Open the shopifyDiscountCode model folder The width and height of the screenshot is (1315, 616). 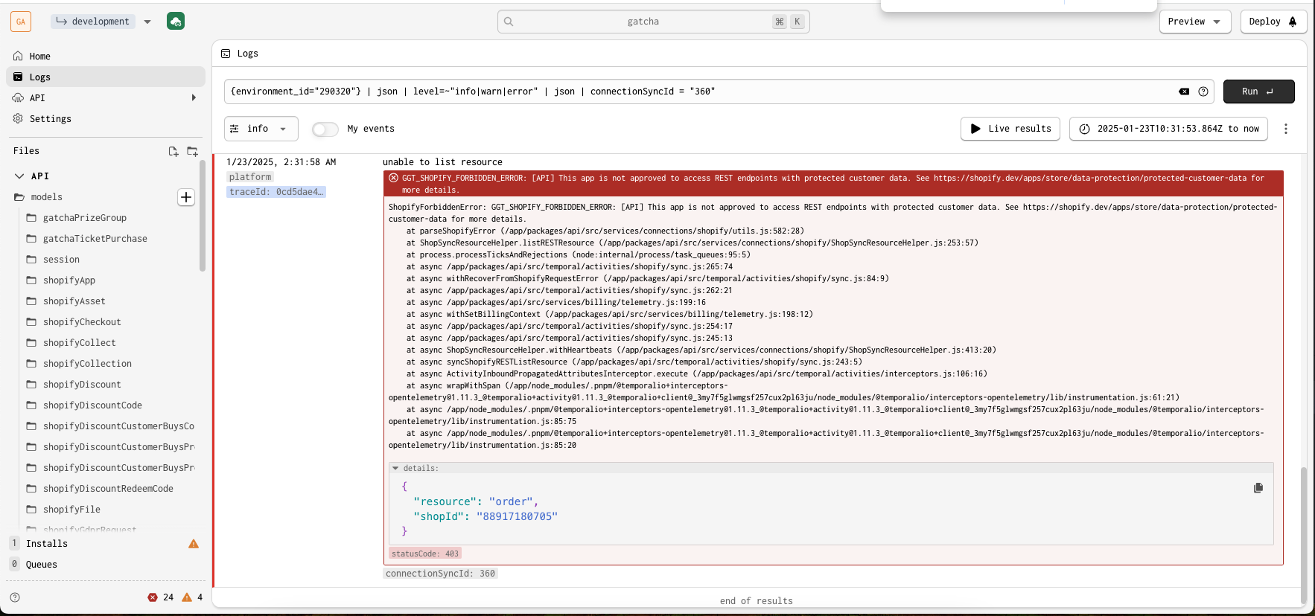pos(92,405)
